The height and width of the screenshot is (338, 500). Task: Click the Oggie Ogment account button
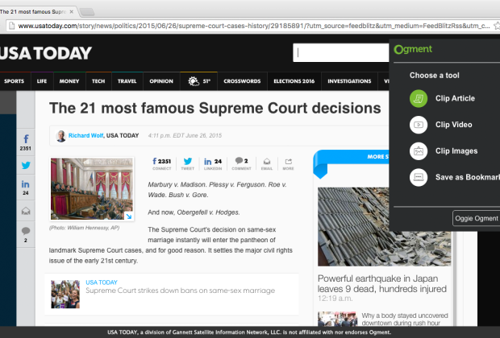476,218
